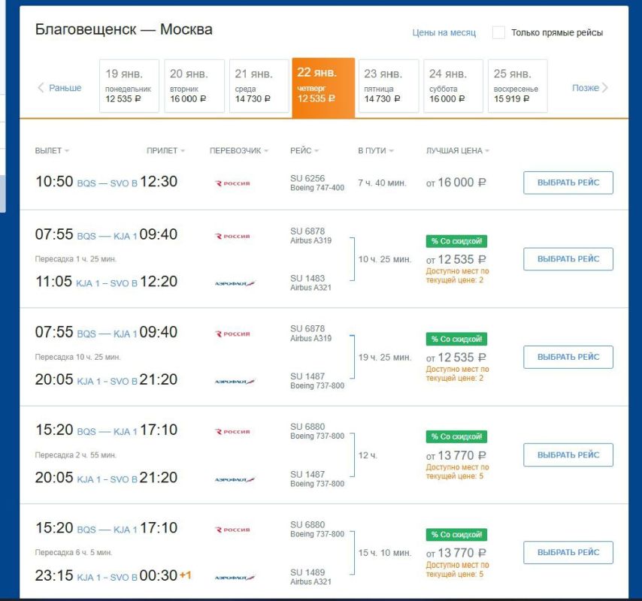Viewport: 642px width, 601px height.
Task: Sort flights by ВЫЛЕТ column
Action: pos(52,150)
